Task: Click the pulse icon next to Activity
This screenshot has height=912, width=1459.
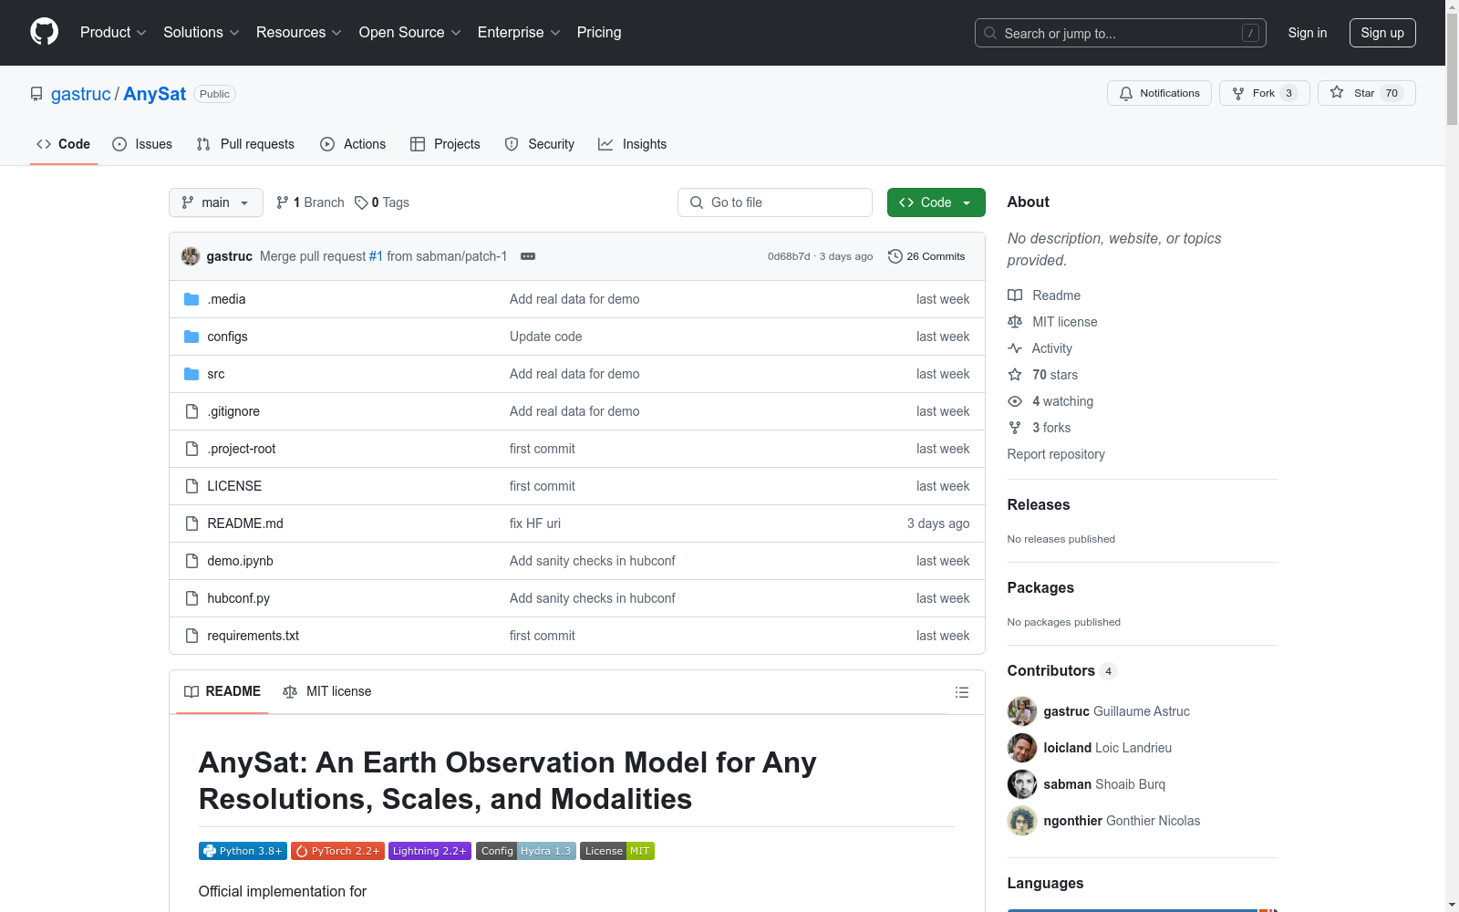Action: (1015, 348)
